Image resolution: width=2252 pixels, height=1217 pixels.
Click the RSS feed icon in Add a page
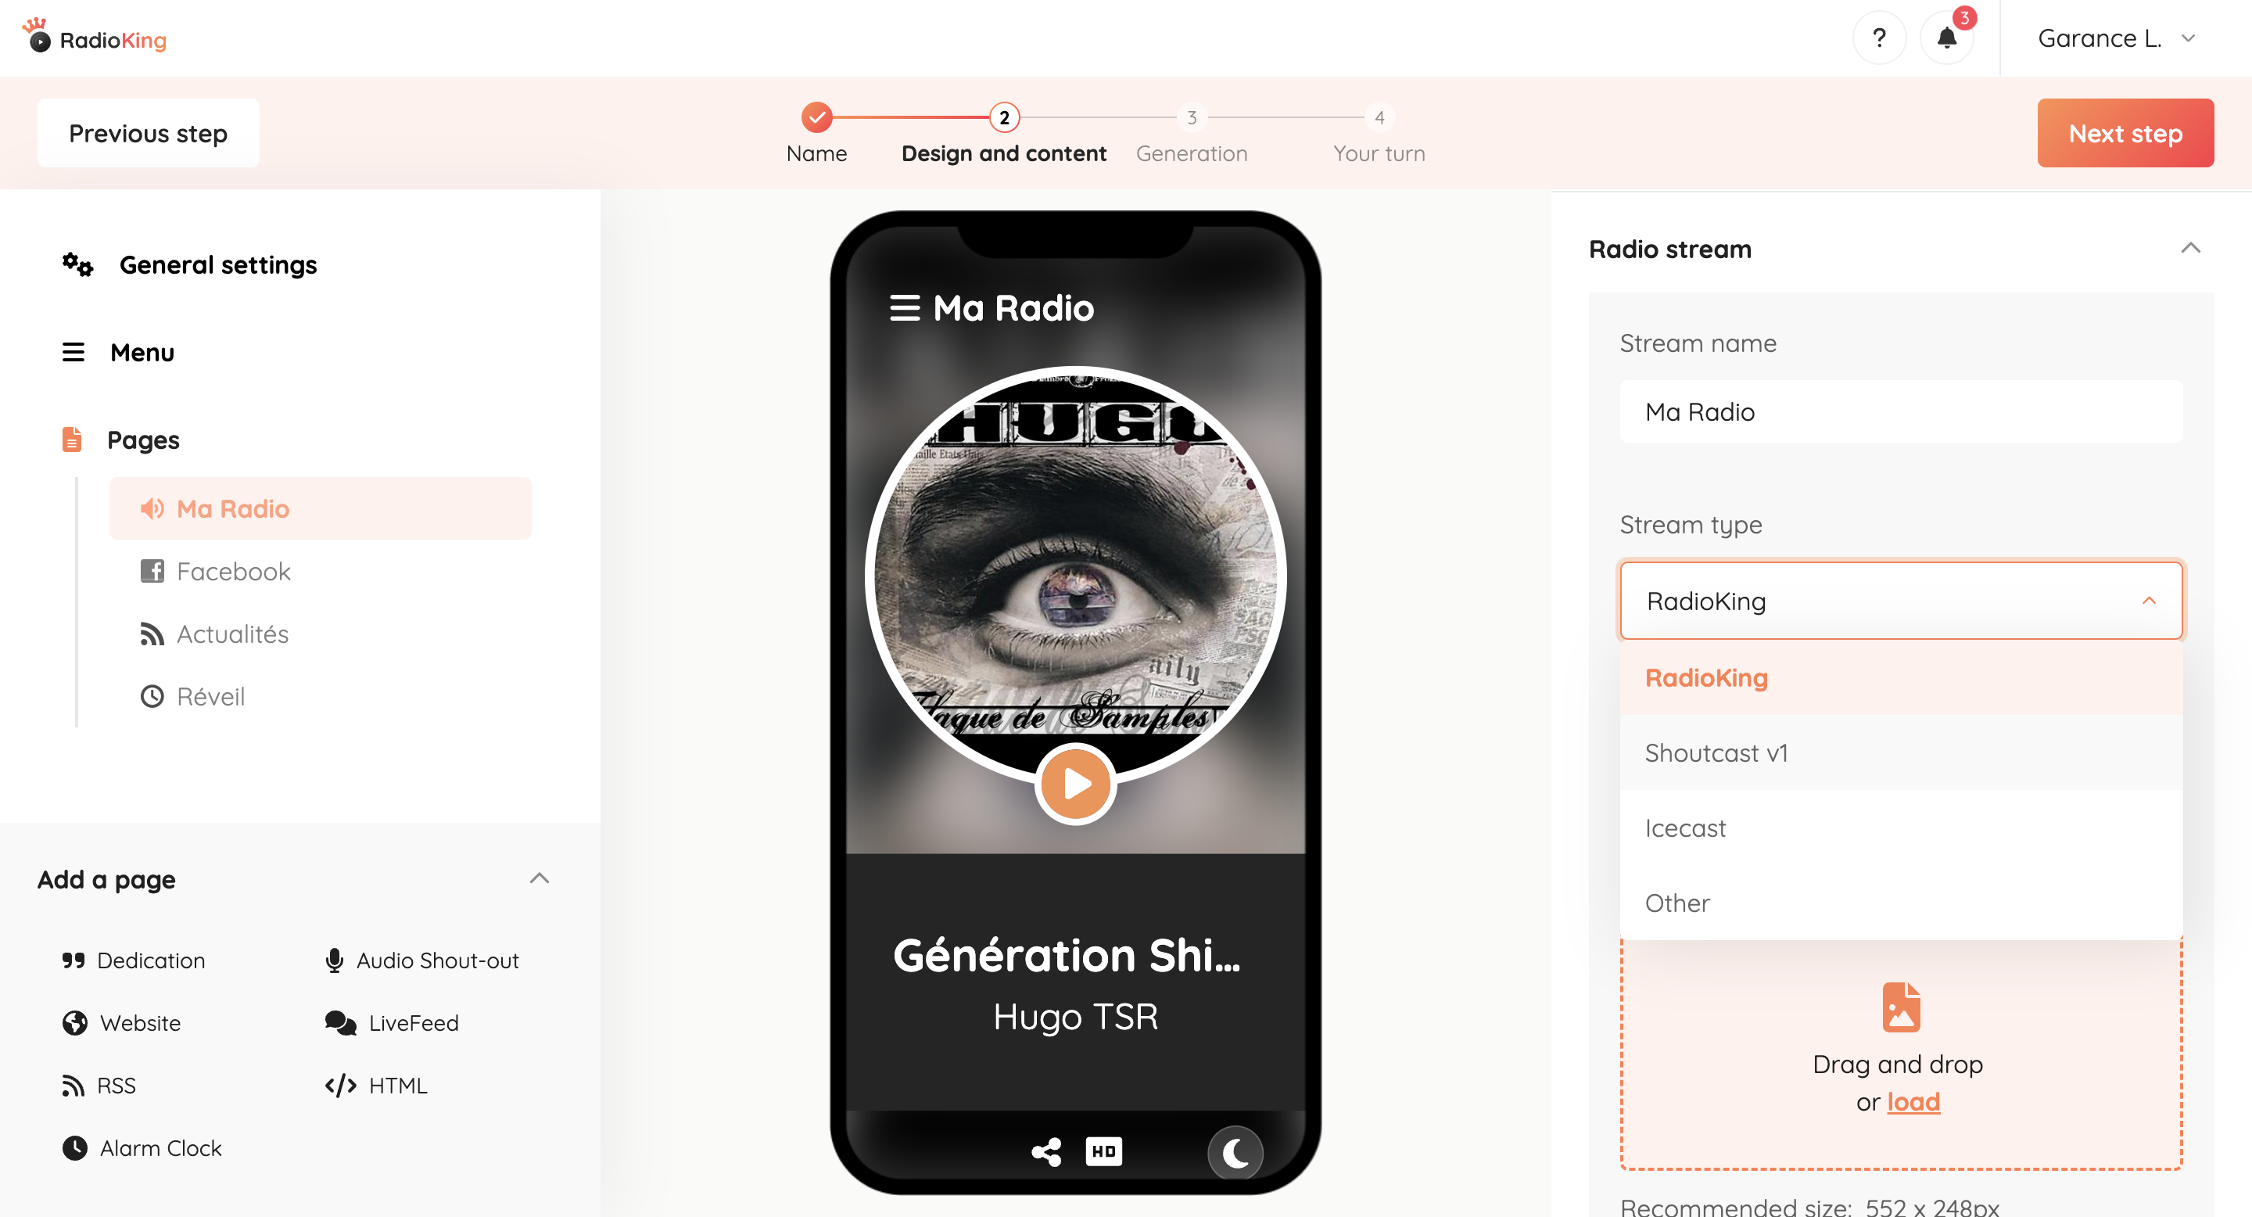(x=74, y=1085)
